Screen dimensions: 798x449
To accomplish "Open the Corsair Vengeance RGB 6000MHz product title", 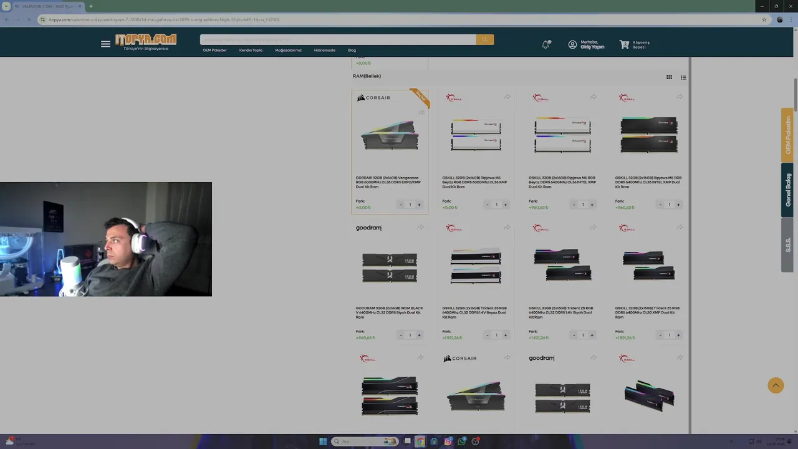I will 388,182.
